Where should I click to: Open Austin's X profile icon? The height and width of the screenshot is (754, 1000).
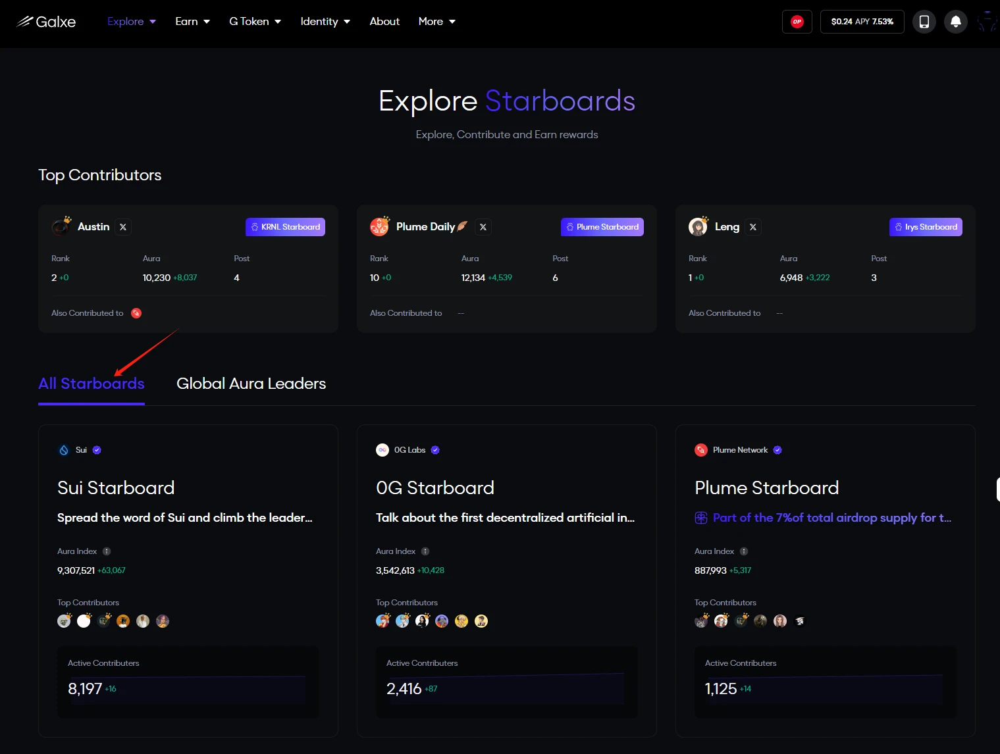(x=123, y=227)
